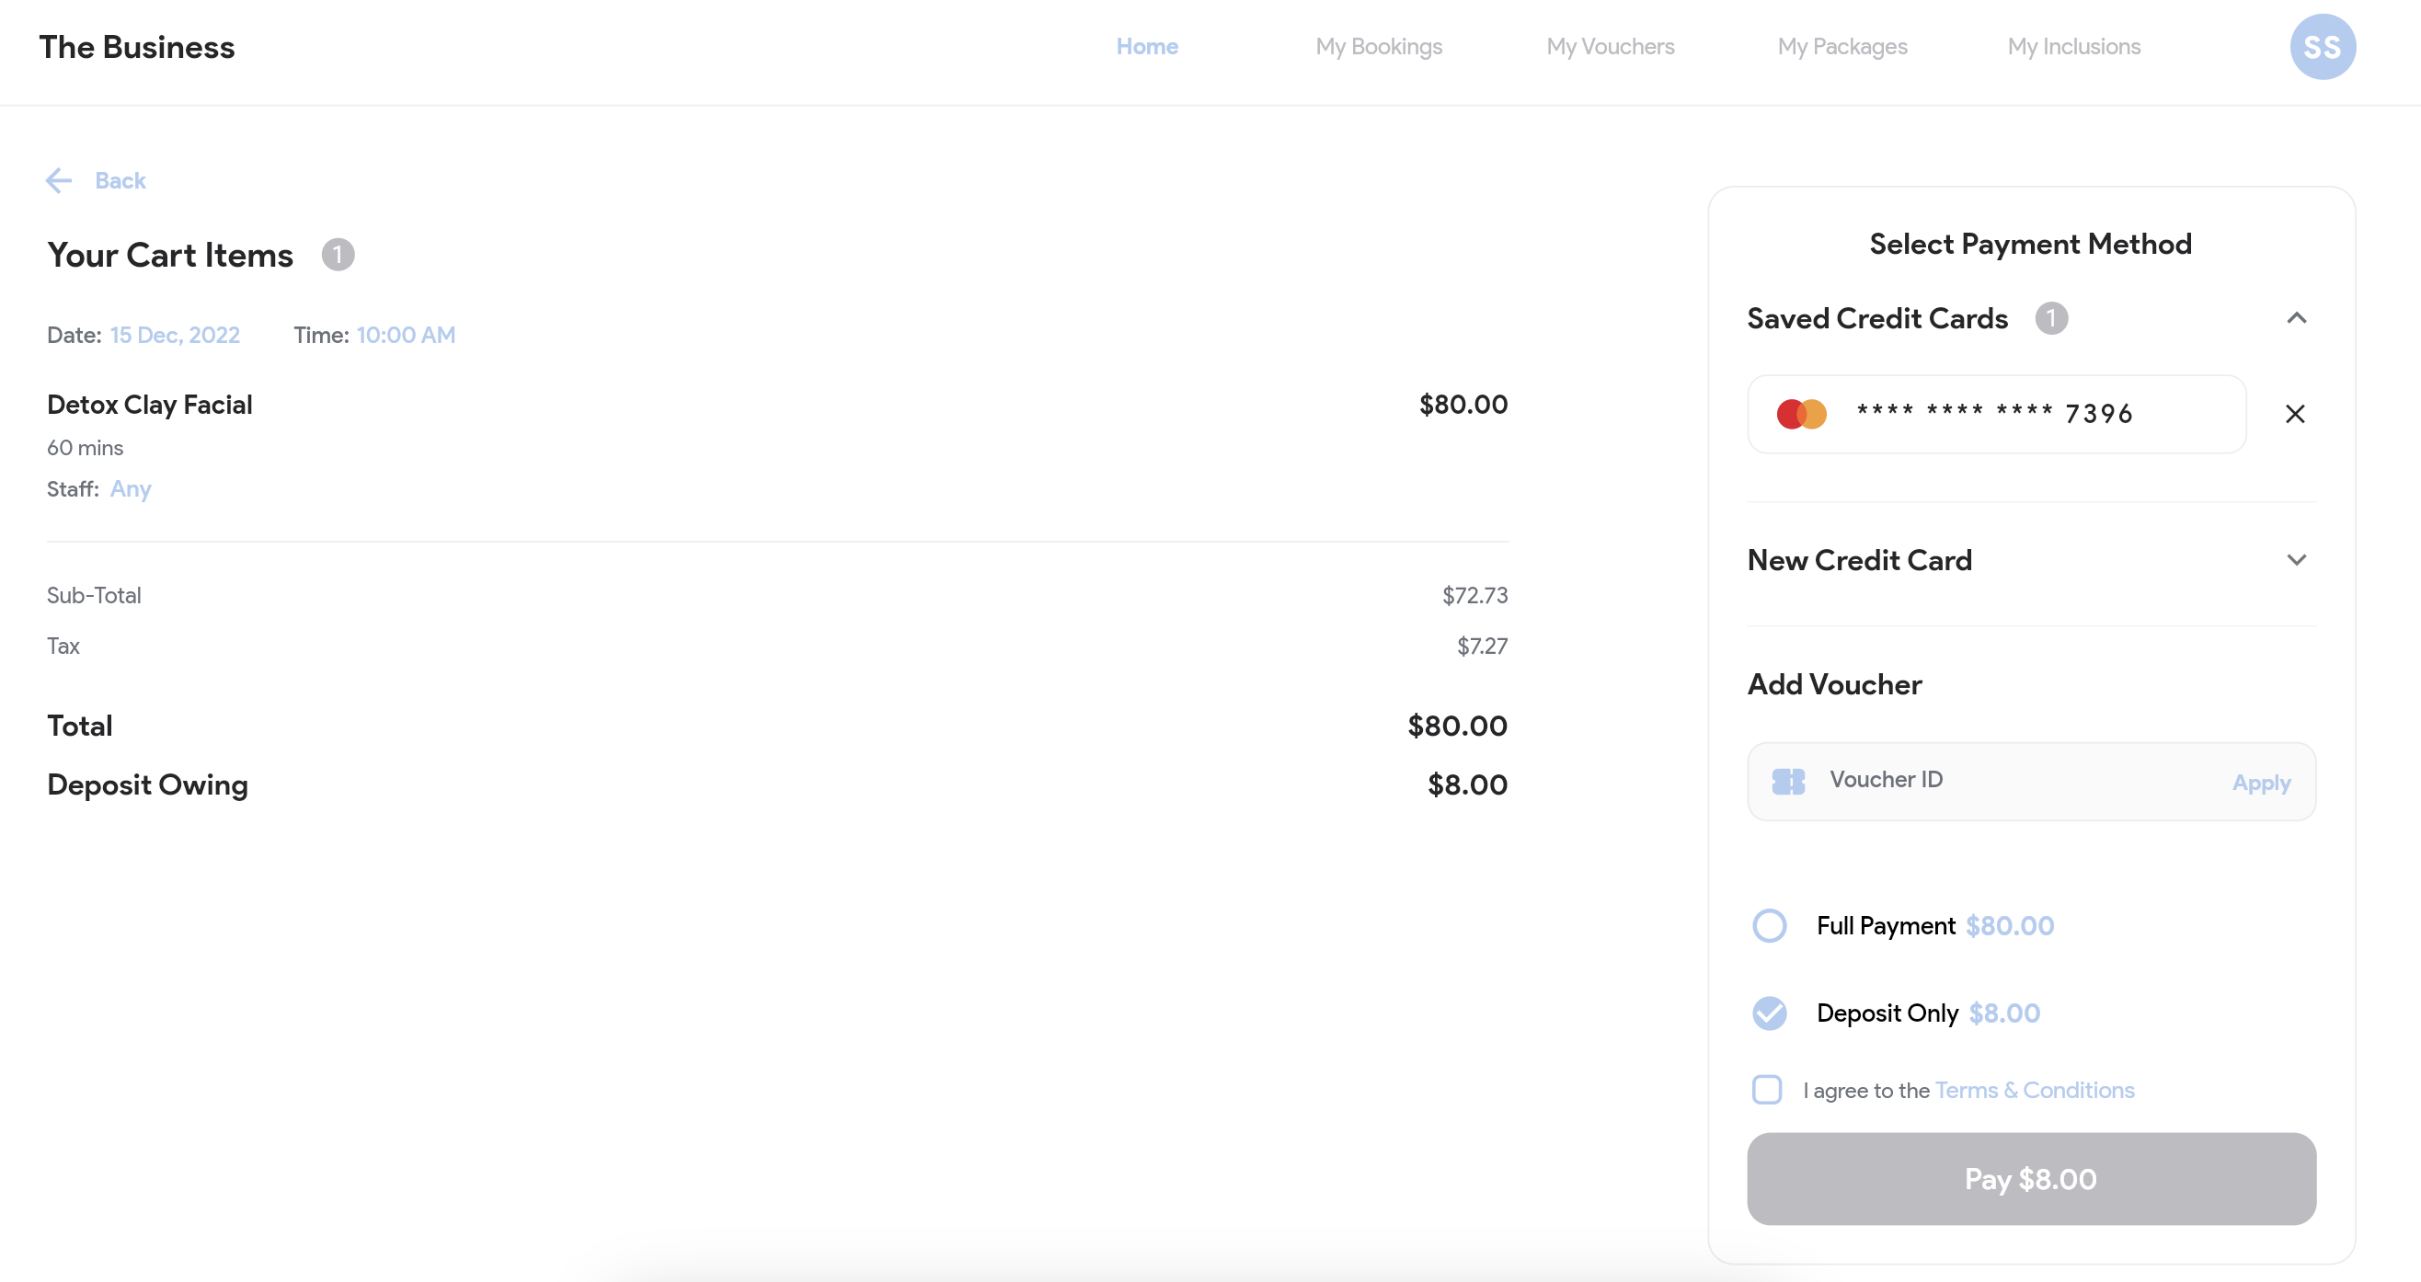
Task: Click the Saved Credit Cards heading
Action: pyautogui.click(x=1876, y=318)
